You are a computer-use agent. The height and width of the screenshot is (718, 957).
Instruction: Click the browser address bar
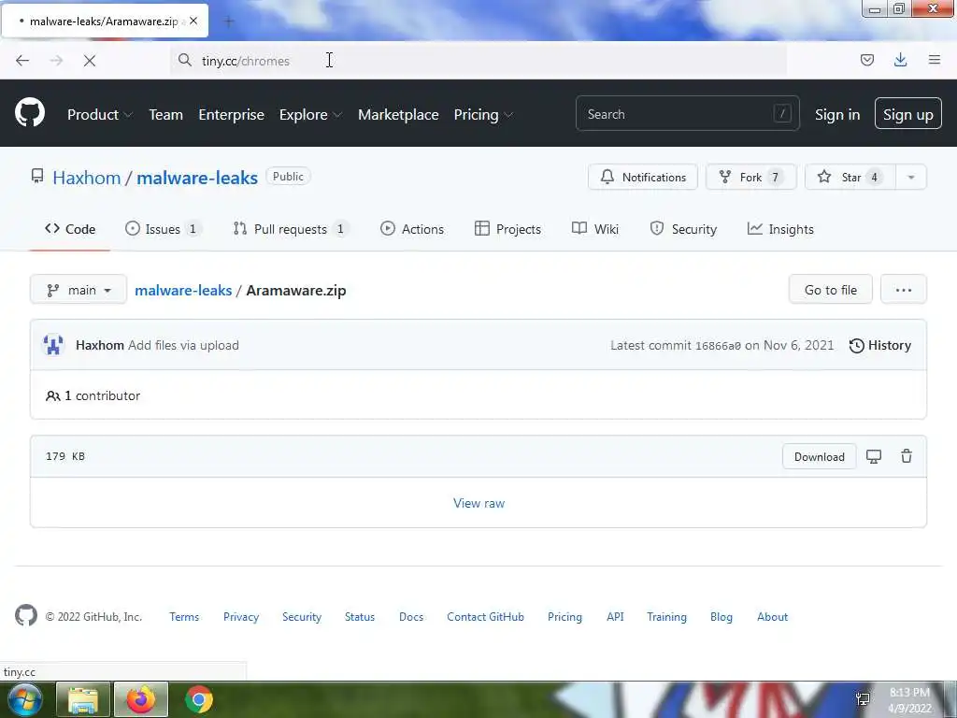tap(478, 61)
